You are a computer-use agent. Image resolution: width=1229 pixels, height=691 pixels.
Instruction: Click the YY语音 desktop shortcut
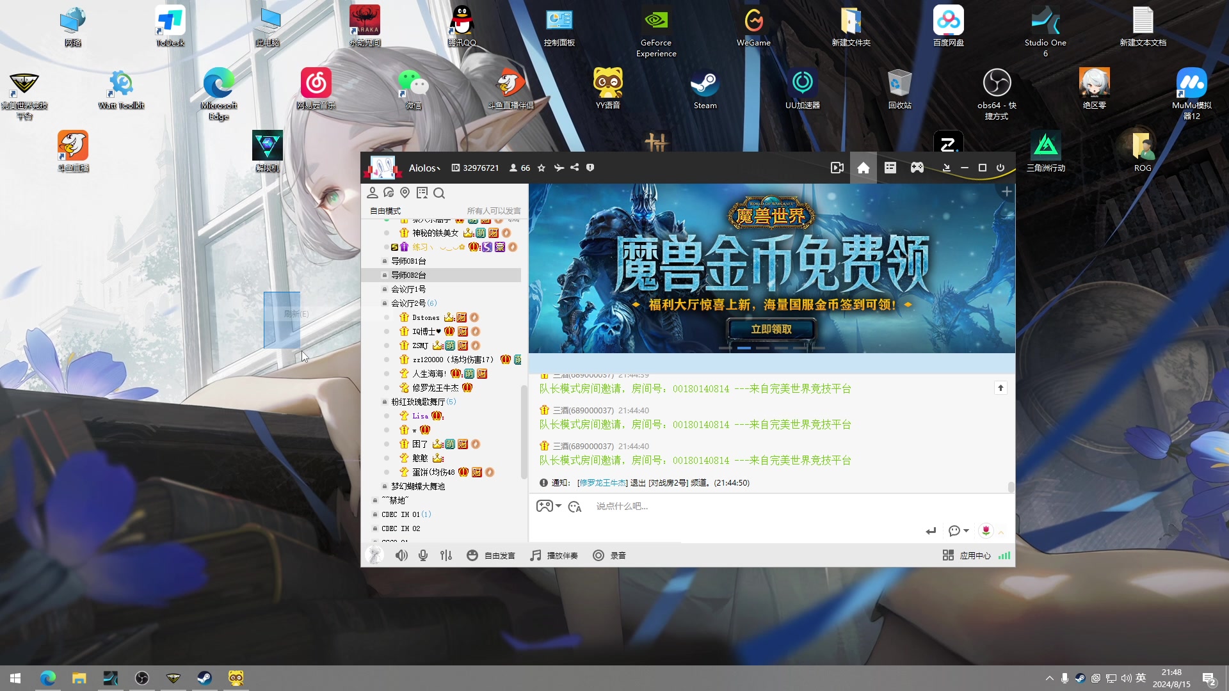point(607,90)
